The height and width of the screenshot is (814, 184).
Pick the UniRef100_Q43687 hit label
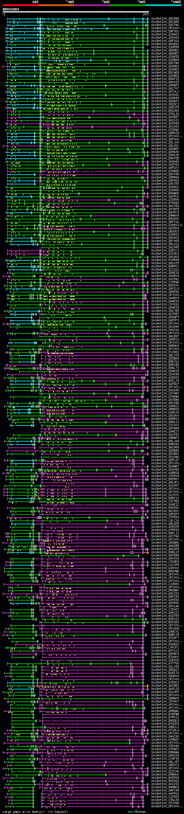pyautogui.click(x=165, y=117)
